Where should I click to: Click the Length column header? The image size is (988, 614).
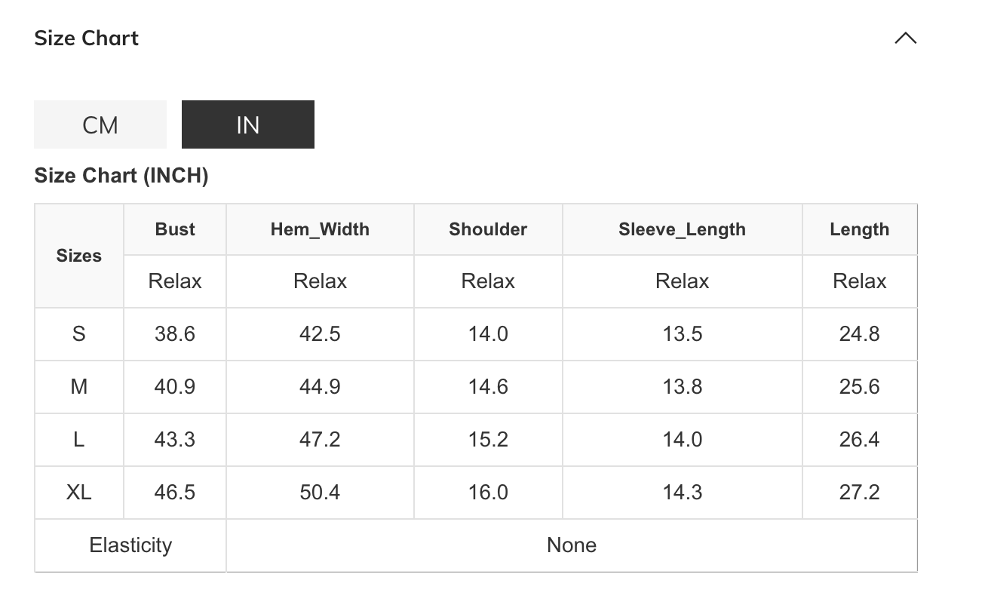coord(859,229)
